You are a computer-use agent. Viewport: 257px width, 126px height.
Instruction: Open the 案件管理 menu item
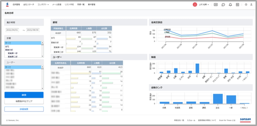(x=91, y=5)
